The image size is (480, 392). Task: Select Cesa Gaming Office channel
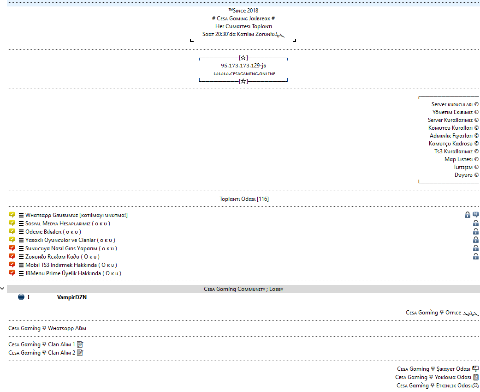442,313
